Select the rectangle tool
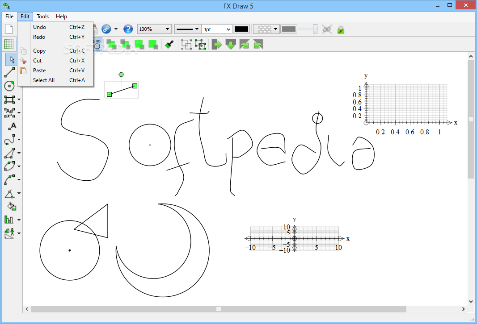 (9, 99)
